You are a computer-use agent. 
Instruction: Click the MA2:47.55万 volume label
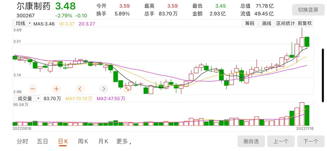(111, 99)
